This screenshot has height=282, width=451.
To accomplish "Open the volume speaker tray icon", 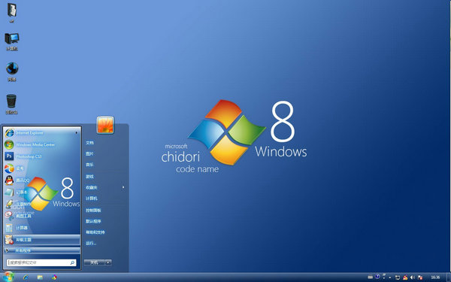I will pos(413,277).
